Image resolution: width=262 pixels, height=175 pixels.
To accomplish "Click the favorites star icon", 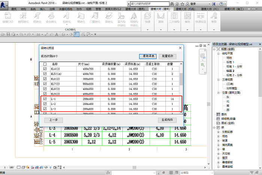I will click(x=183, y=4).
